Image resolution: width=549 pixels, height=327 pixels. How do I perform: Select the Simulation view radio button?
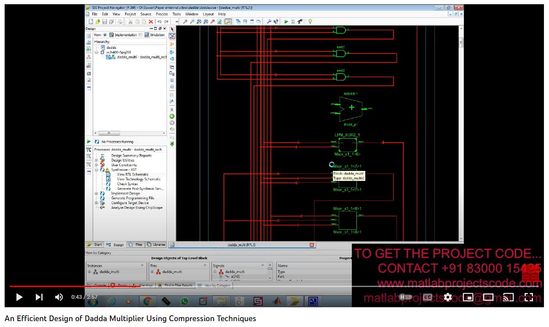point(141,35)
